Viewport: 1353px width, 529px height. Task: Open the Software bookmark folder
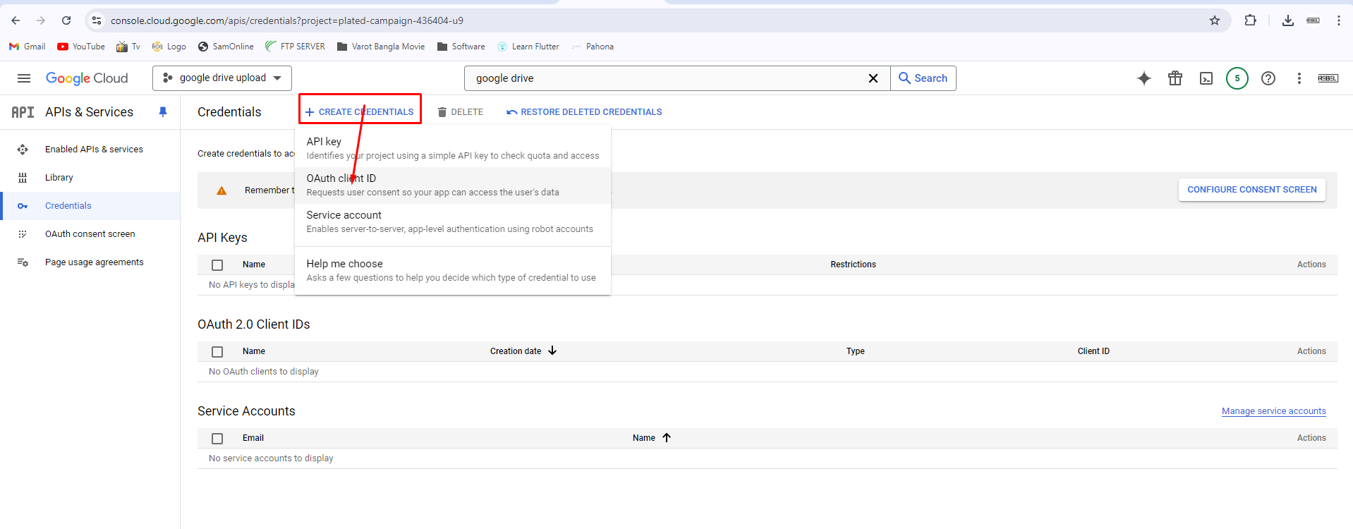point(461,47)
